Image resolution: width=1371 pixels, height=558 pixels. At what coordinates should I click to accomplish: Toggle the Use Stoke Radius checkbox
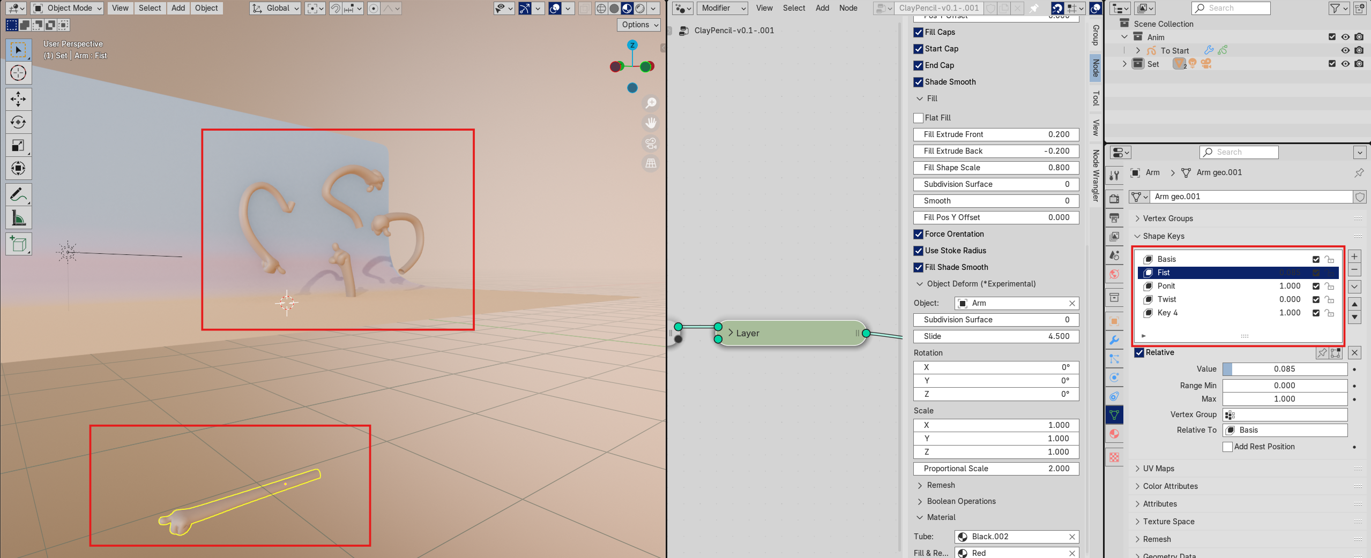pyautogui.click(x=918, y=251)
